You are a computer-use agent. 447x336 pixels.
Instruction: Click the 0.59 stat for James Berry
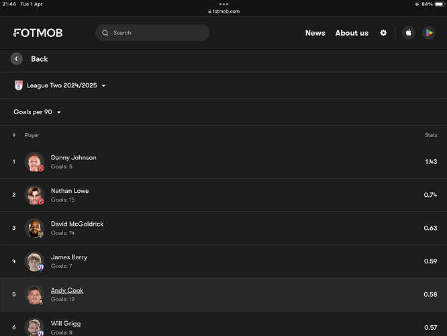pyautogui.click(x=430, y=261)
